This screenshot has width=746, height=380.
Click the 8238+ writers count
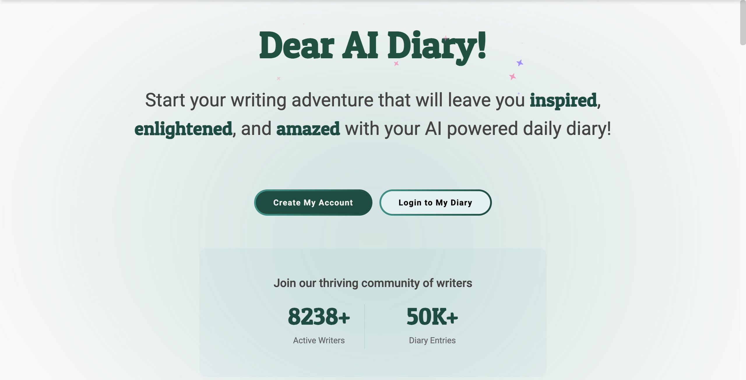pyautogui.click(x=319, y=316)
